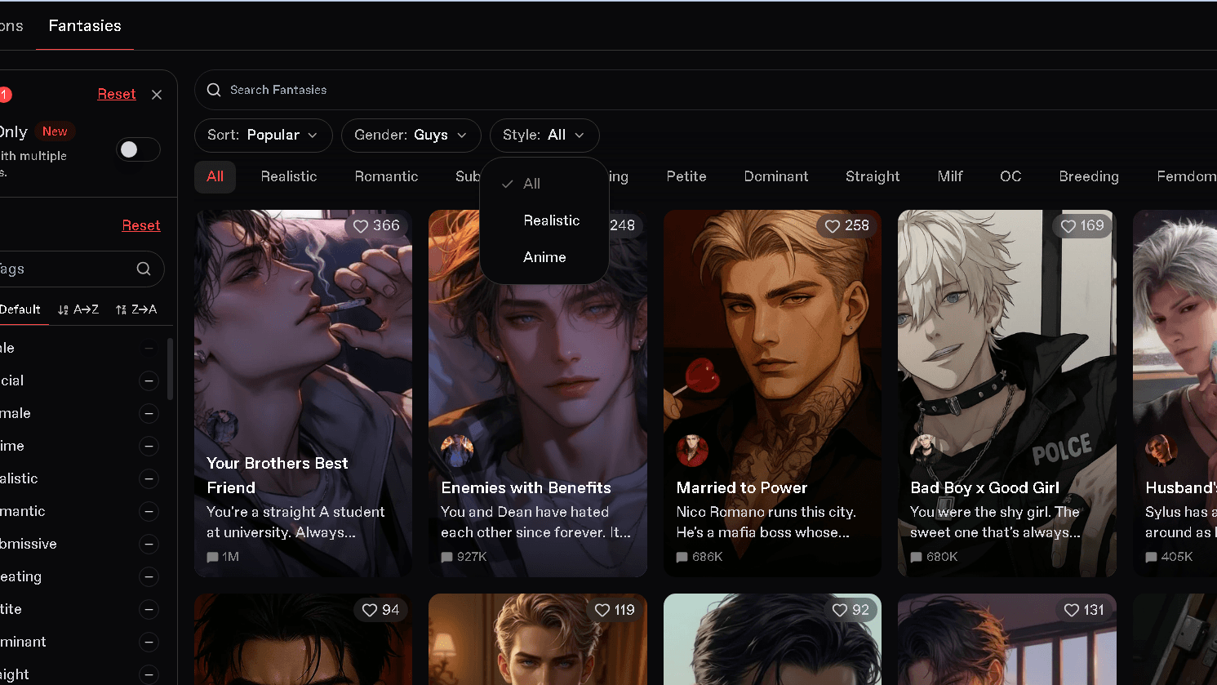Image resolution: width=1217 pixels, height=685 pixels.
Task: Toggle the multiple characters Only switch
Action: [x=138, y=149]
